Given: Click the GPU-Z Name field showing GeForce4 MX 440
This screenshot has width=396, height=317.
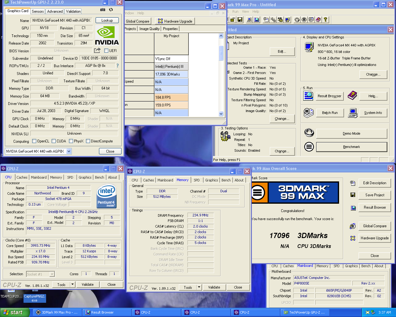Looking at the screenshot, I should pos(62,20).
